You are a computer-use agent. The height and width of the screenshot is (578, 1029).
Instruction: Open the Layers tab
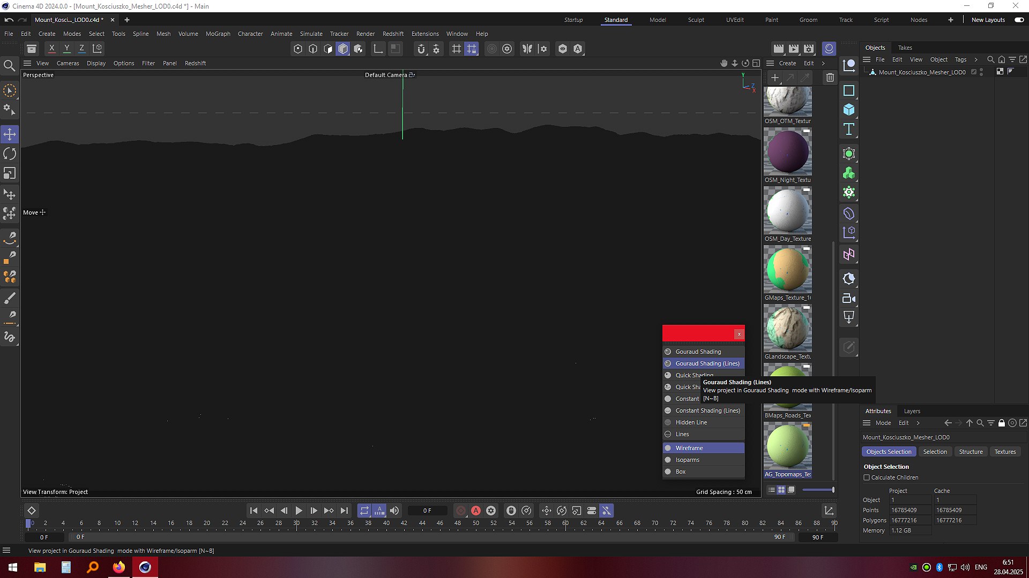point(912,411)
